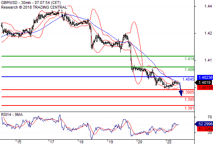Select the green 1.409 resistance line

click(x=98, y=67)
